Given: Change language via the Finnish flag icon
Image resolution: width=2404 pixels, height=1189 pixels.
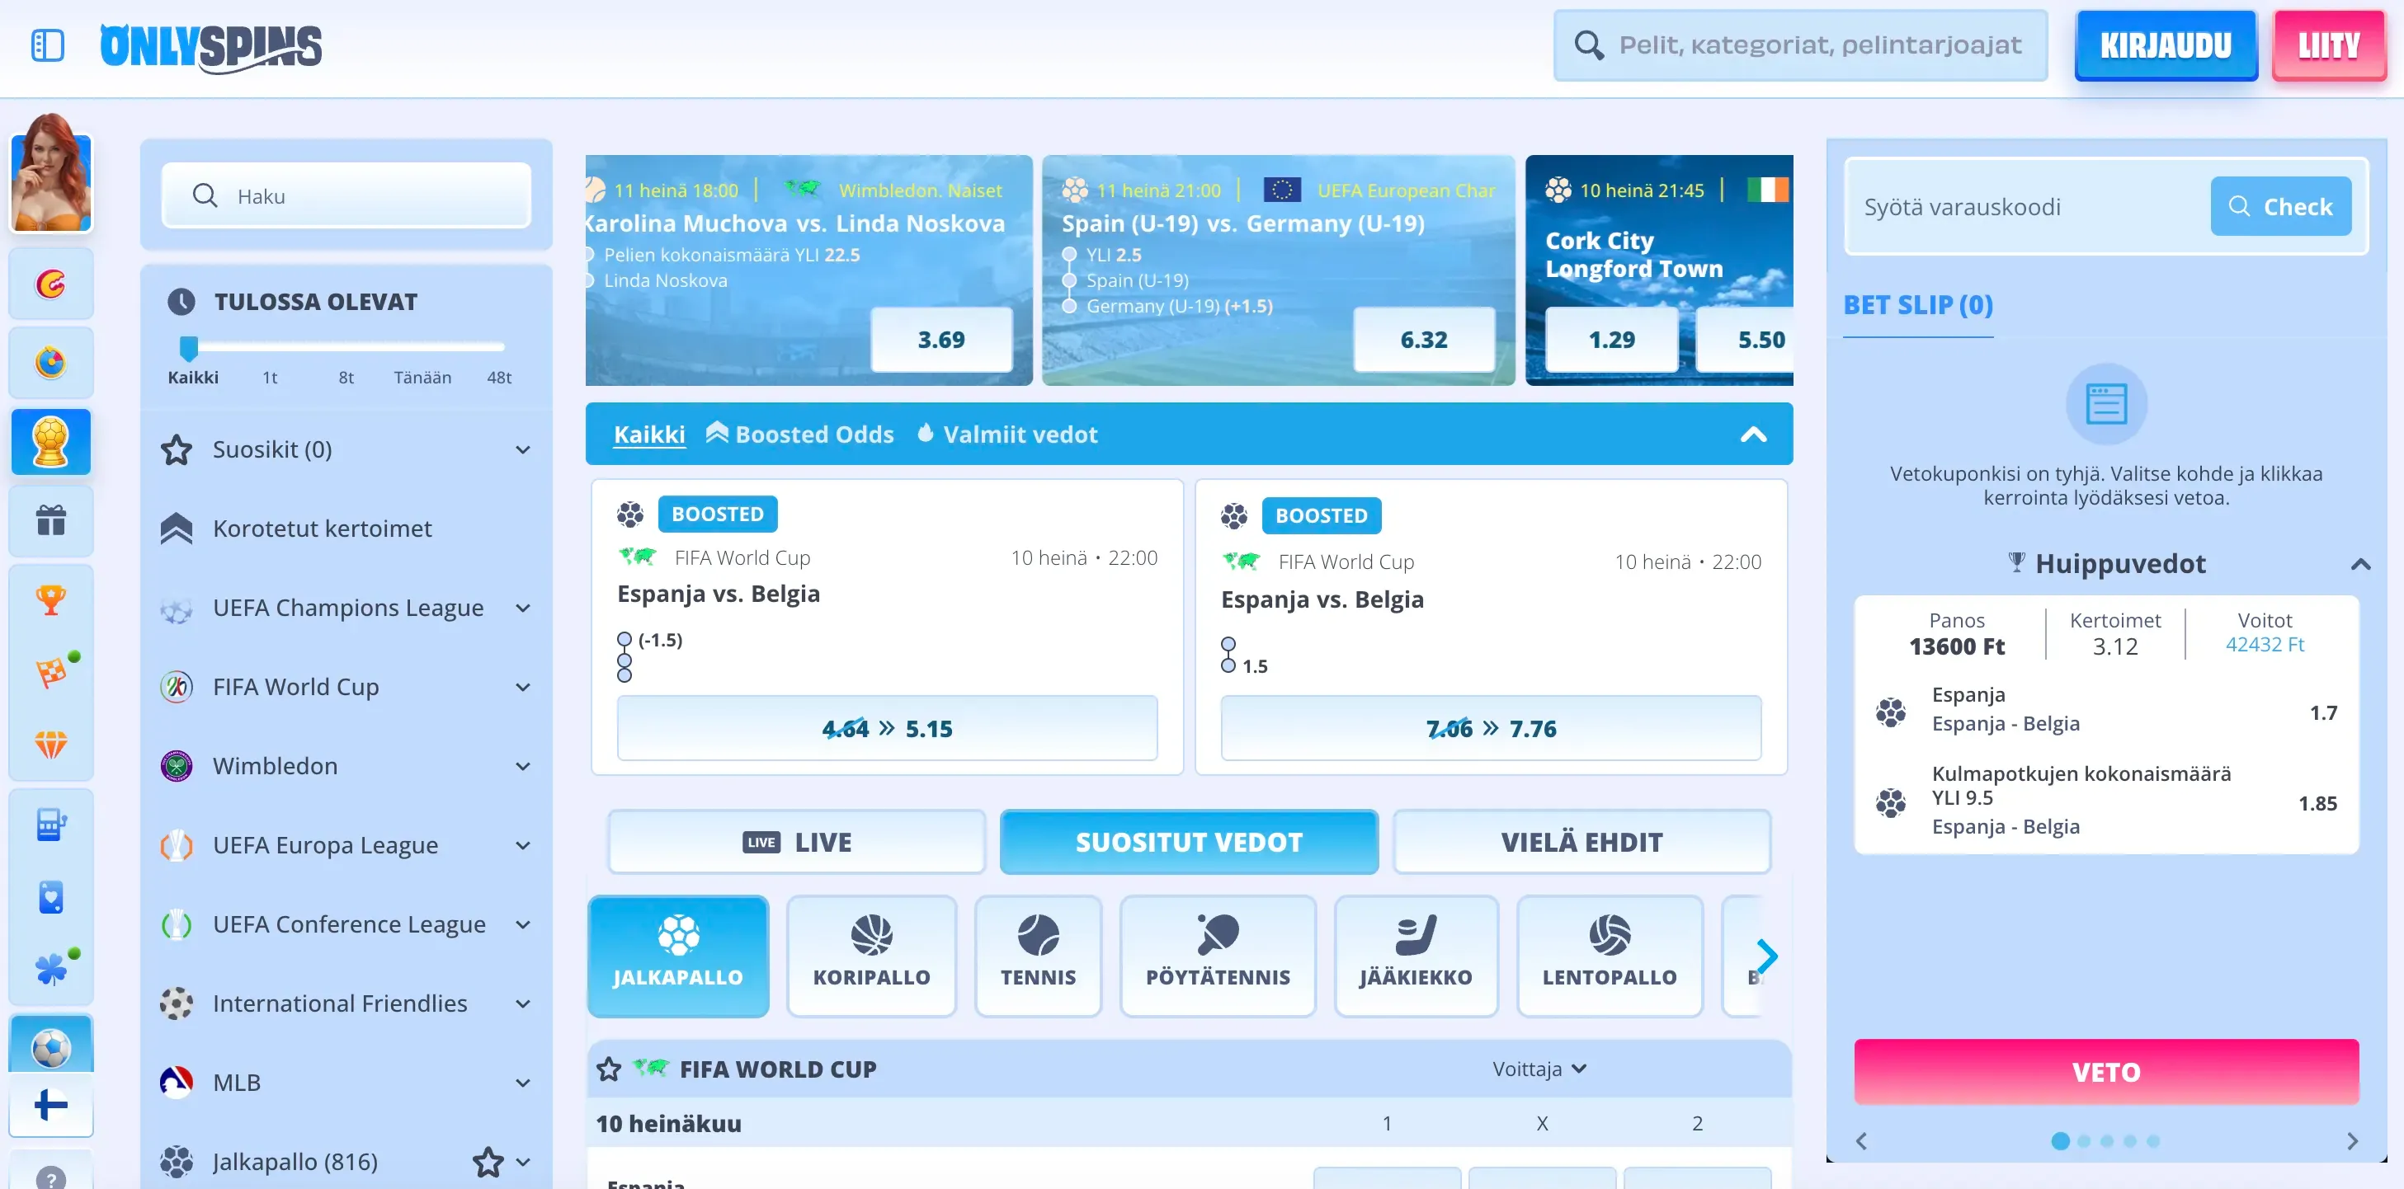Looking at the screenshot, I should [x=51, y=1105].
